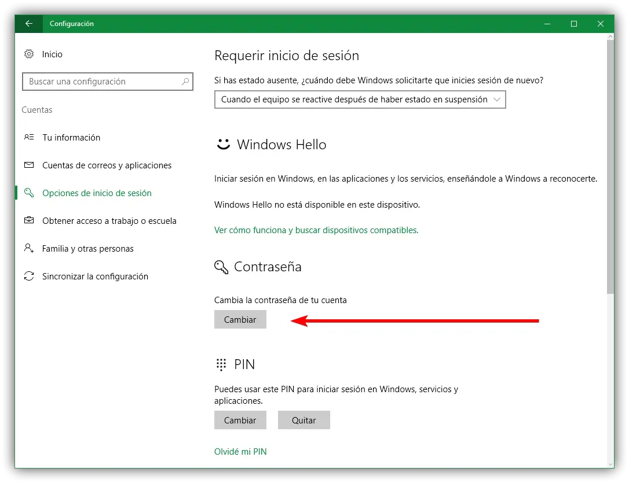
Task: Open Familia y otras personas
Action: [x=87, y=248]
